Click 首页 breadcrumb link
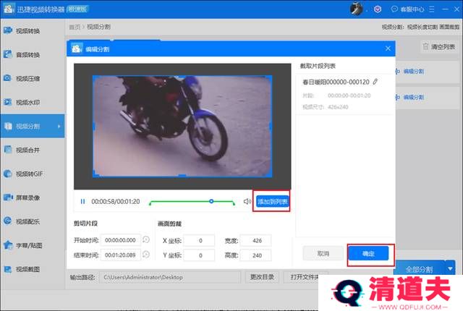Screen dimensions: 463x311 pyautogui.click(x=75, y=27)
